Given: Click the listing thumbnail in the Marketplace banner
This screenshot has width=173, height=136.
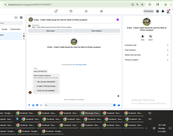Looking at the screenshot, I should point(29,26).
